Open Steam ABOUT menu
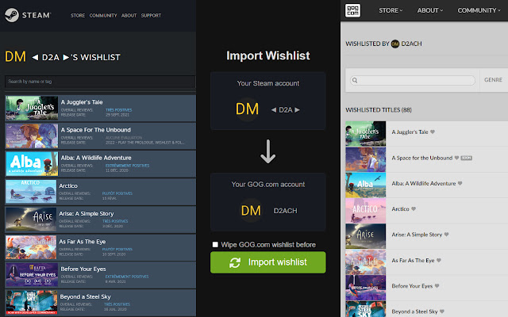The height and width of the screenshot is (317, 508). [129, 16]
